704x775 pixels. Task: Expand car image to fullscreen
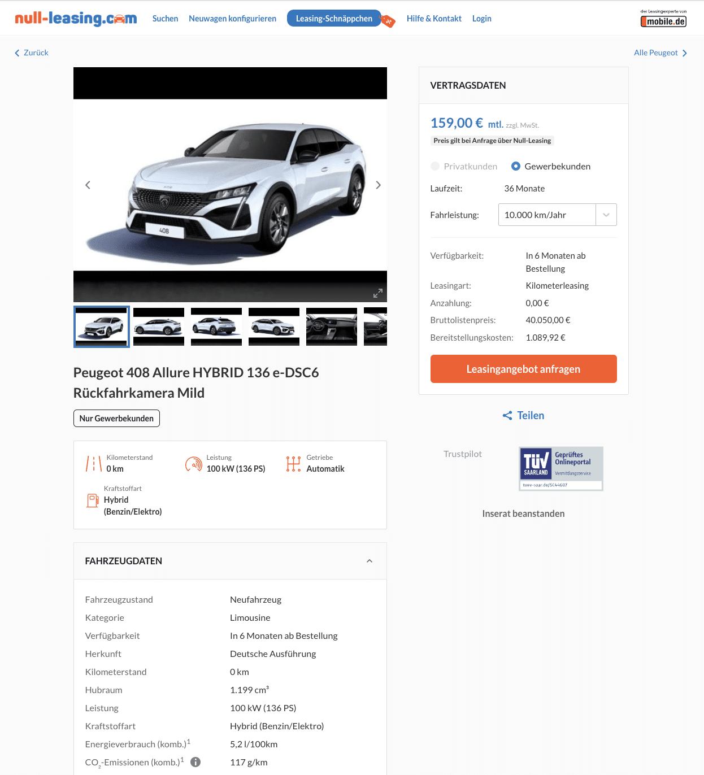[378, 293]
